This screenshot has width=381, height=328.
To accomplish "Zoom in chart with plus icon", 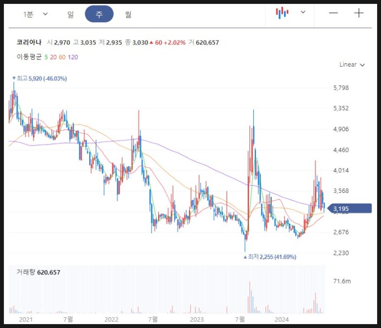I will pyautogui.click(x=359, y=13).
